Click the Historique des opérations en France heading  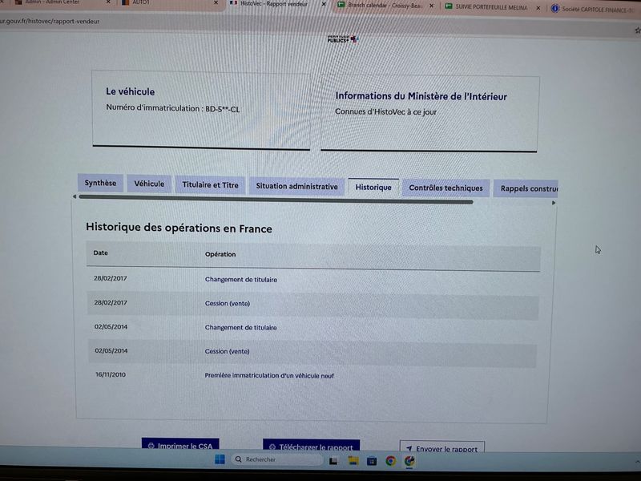(x=179, y=228)
